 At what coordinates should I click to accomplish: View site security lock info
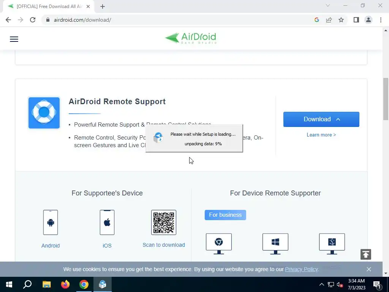48,20
